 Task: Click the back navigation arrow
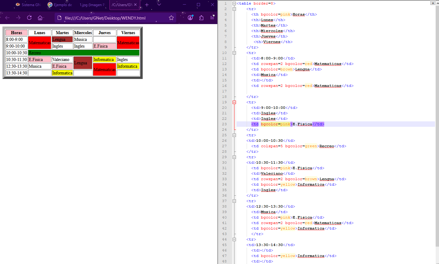click(x=7, y=18)
